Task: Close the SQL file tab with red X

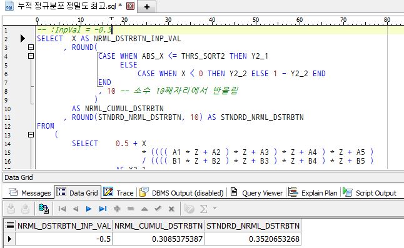Action: (130, 6)
